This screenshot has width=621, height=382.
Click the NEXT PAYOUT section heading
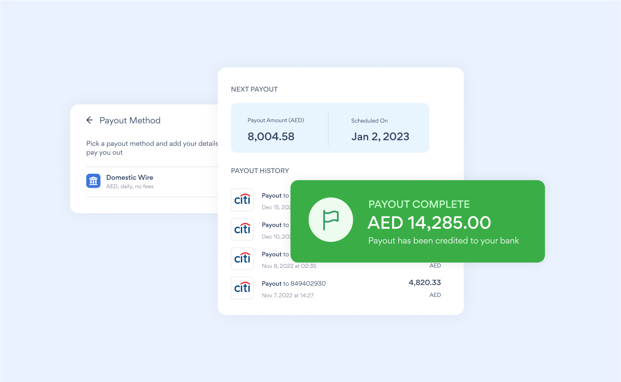tap(254, 89)
